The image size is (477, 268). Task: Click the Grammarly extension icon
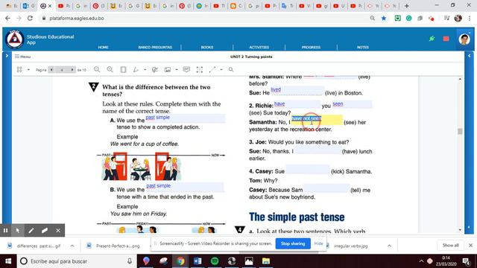(409, 18)
